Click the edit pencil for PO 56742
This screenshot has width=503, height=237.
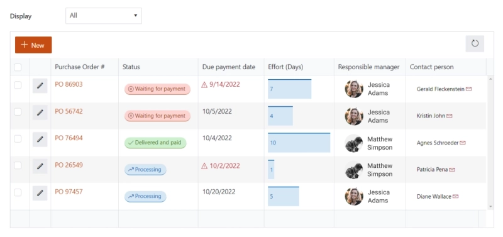pos(40,113)
